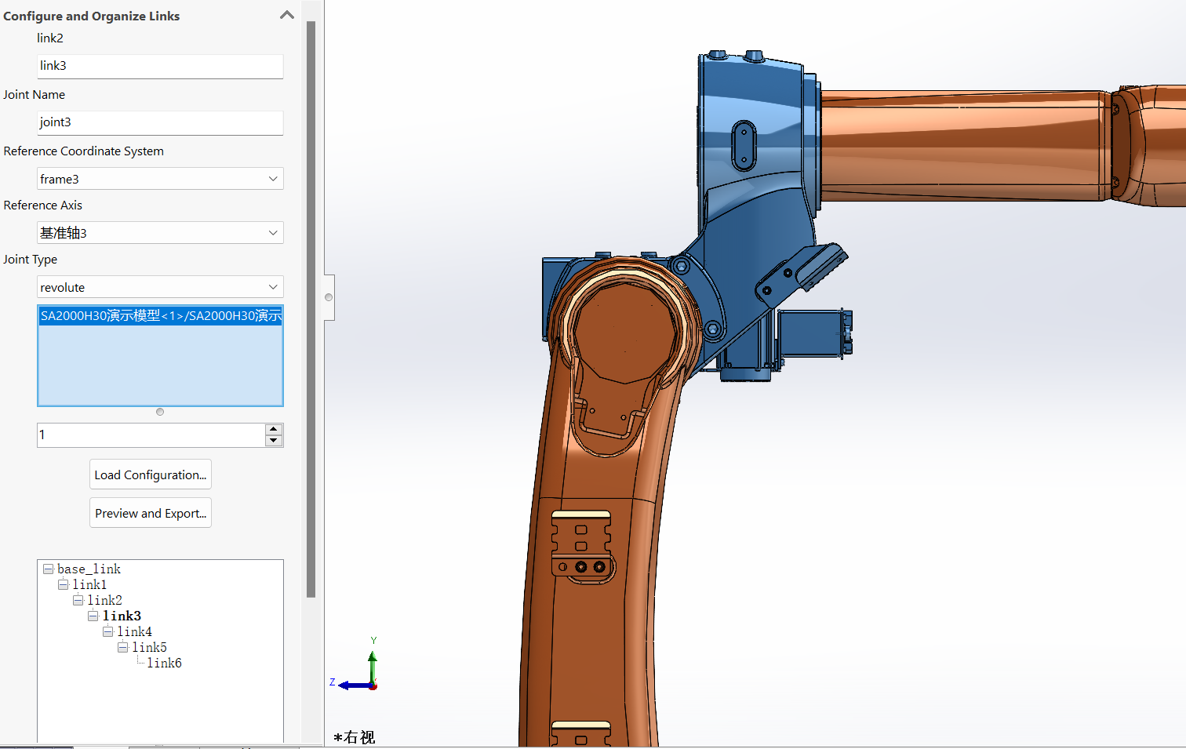The width and height of the screenshot is (1186, 749).
Task: Open the Reference Axis dropdown
Action: (159, 233)
